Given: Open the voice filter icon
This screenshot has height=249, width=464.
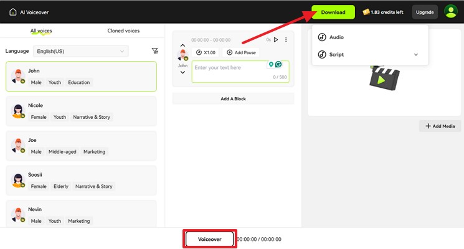Looking at the screenshot, I should click(x=154, y=51).
